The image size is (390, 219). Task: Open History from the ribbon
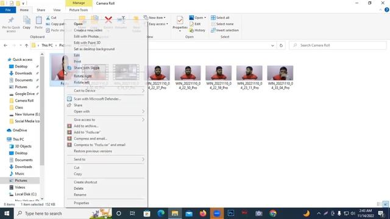click(197, 30)
